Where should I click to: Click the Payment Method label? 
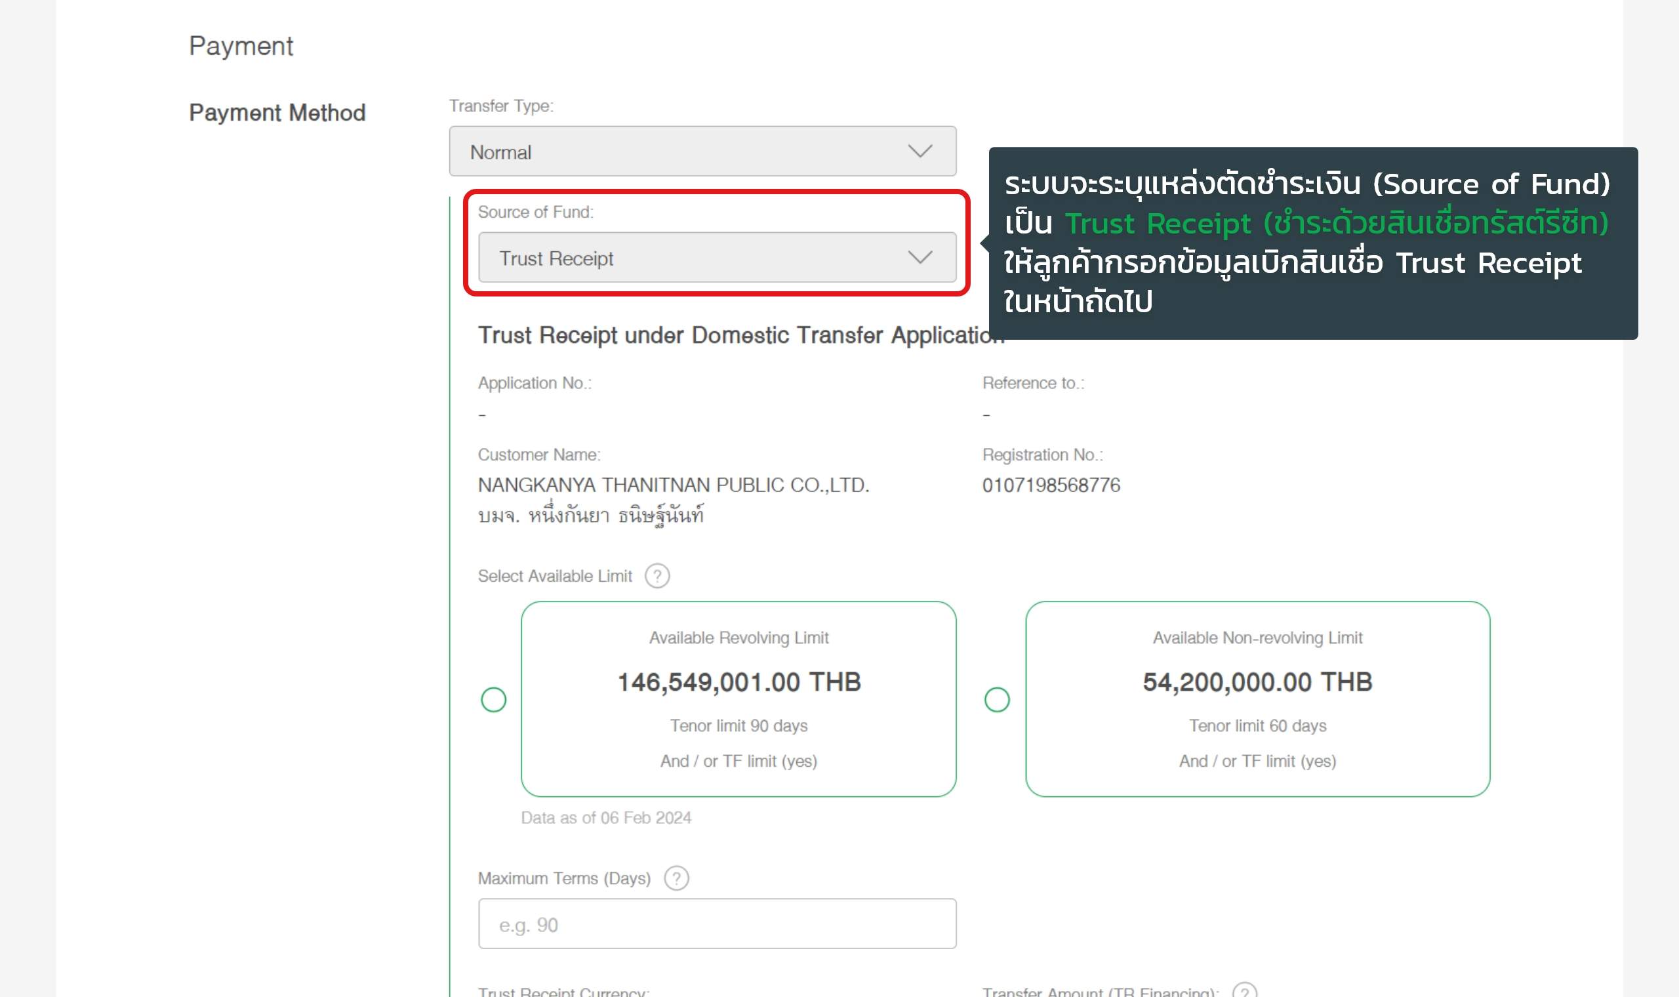(277, 112)
